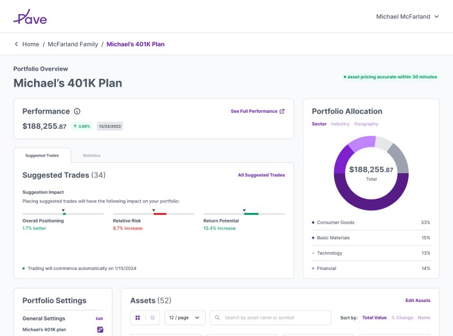Screen dimensions: 453x336
Task: Click the Overall Positioning impact bar
Action: coord(63,214)
